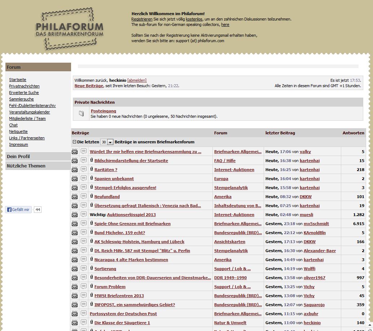Click the '[abmelden]' logout link

pos(137,80)
